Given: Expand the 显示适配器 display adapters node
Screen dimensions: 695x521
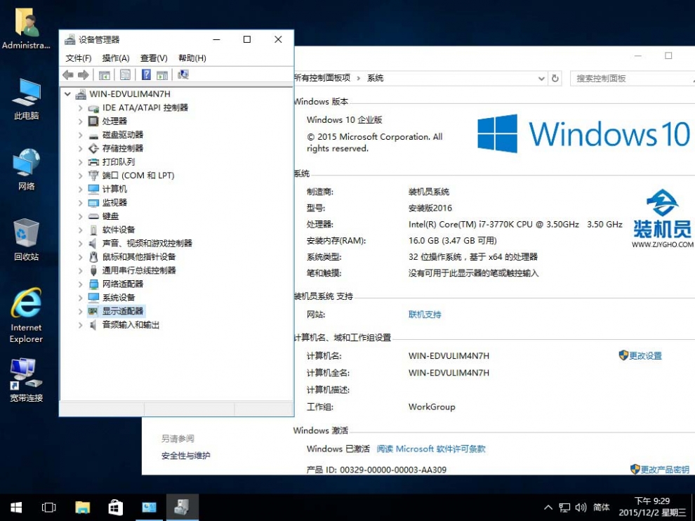Looking at the screenshot, I should point(80,311).
